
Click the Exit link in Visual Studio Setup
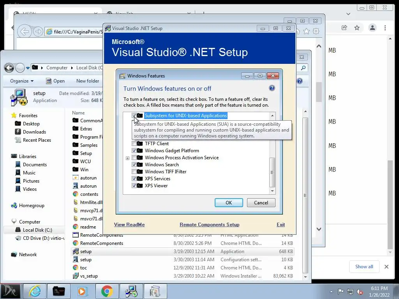point(281,225)
